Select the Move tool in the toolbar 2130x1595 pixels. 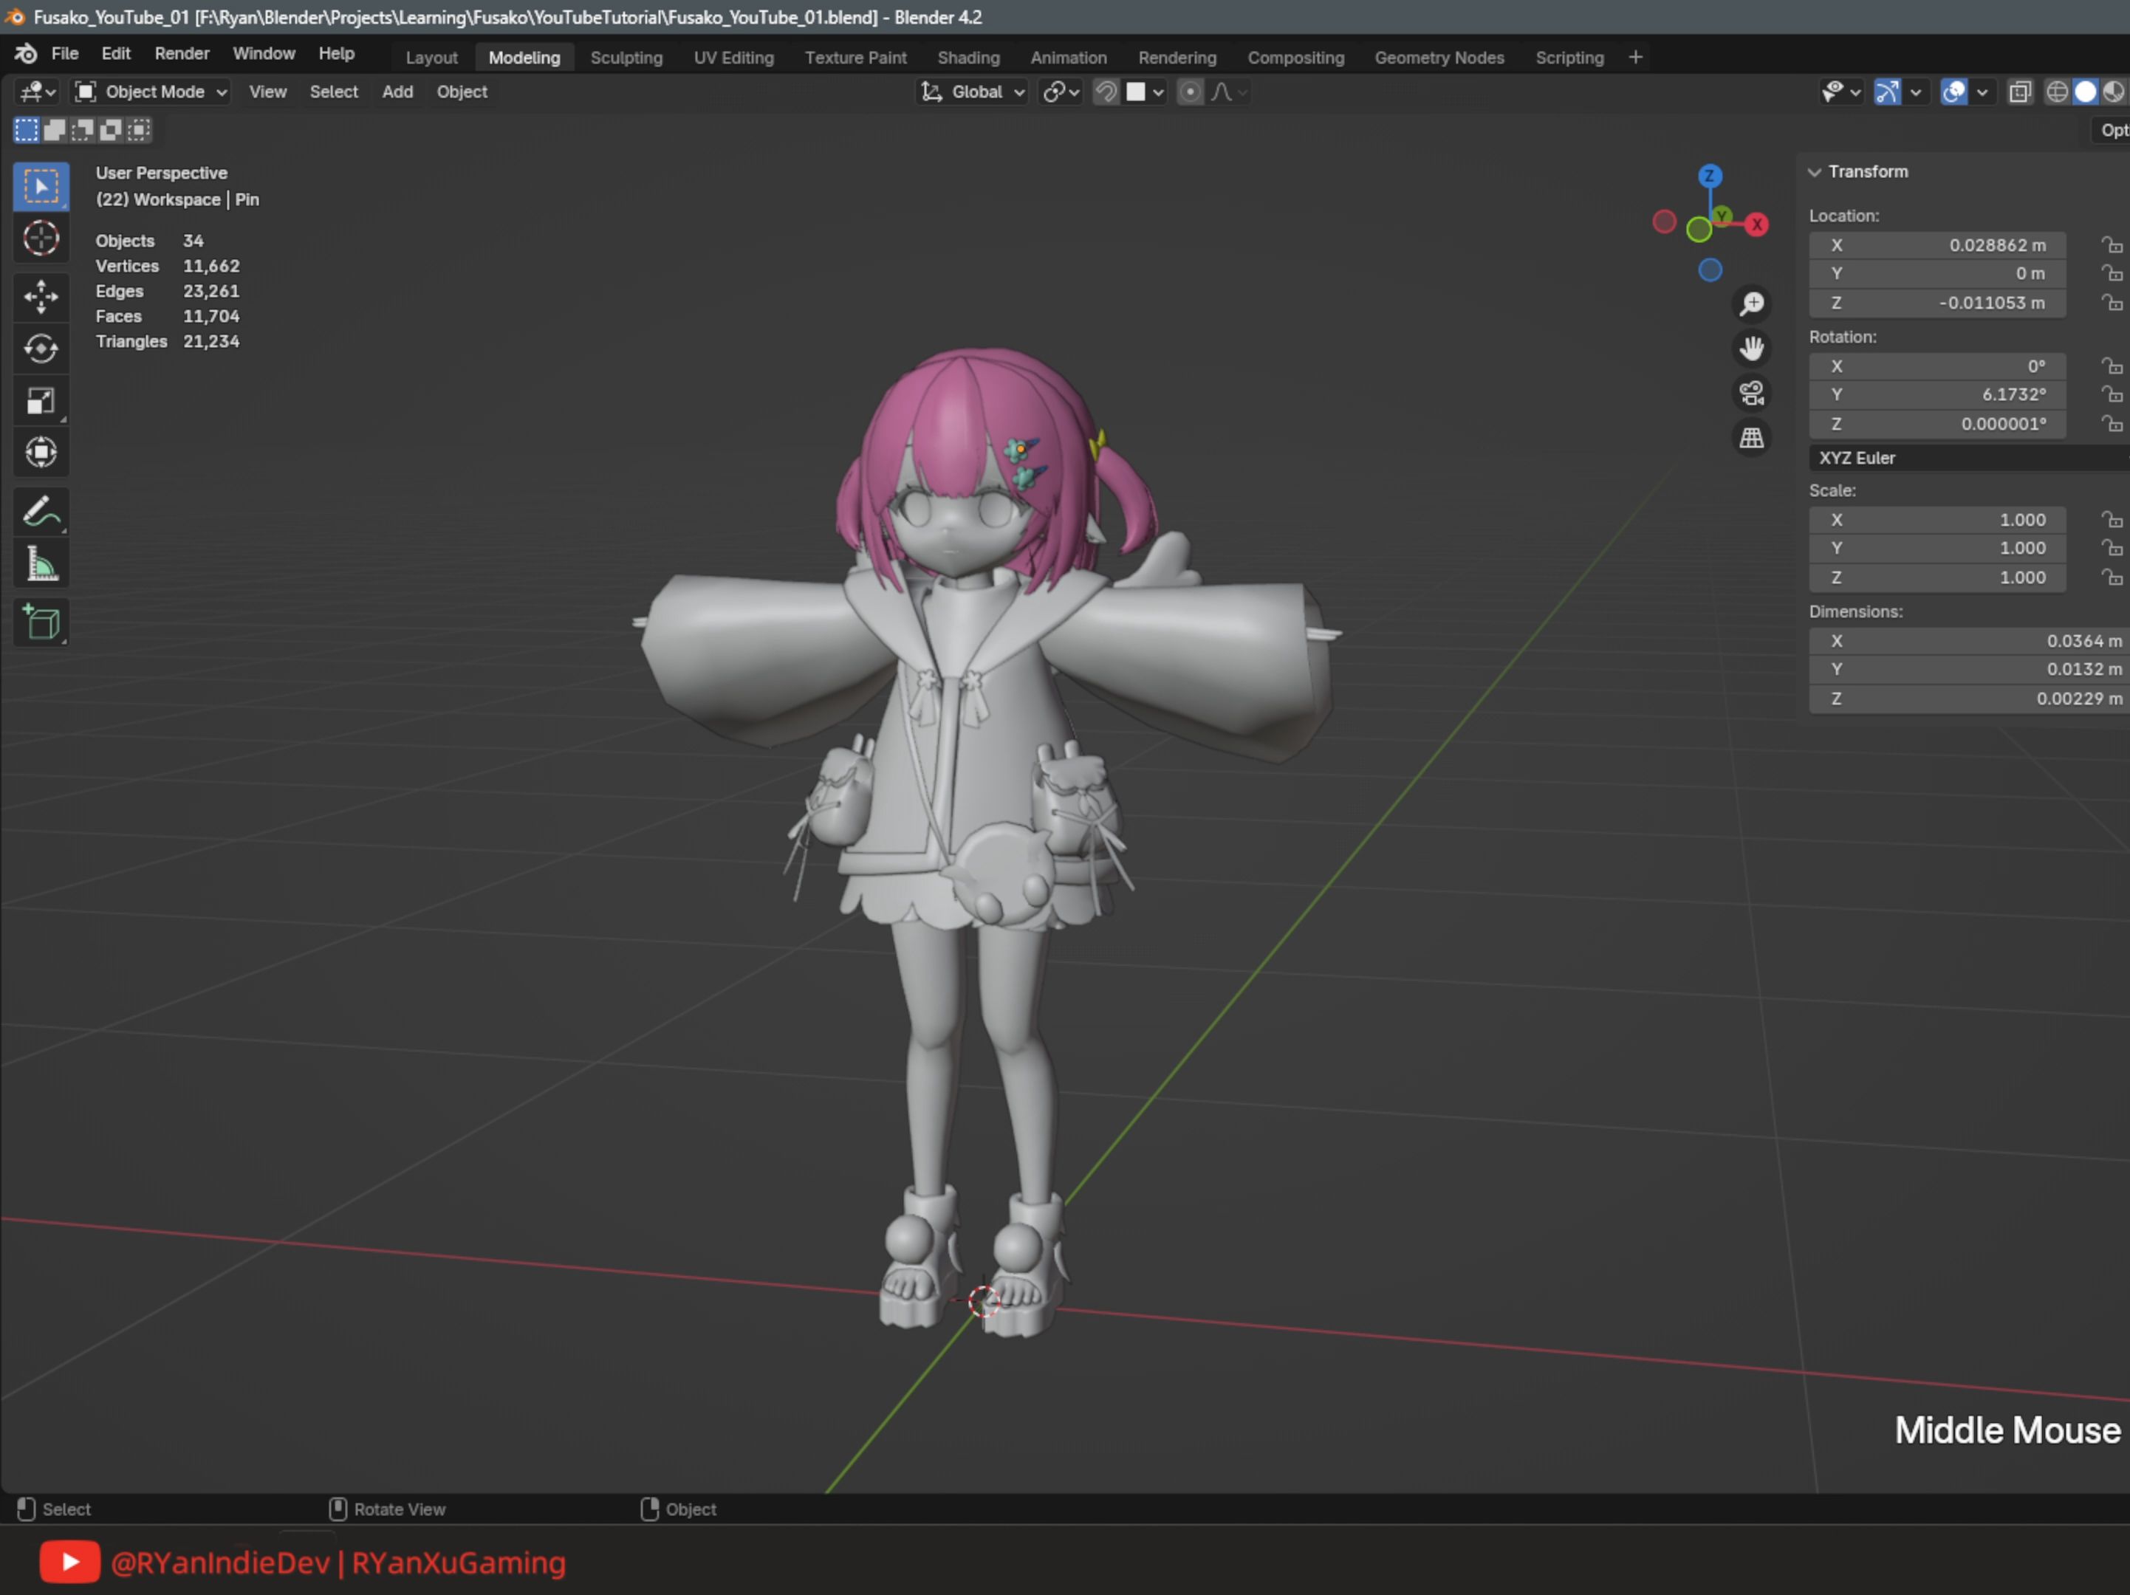[x=41, y=296]
